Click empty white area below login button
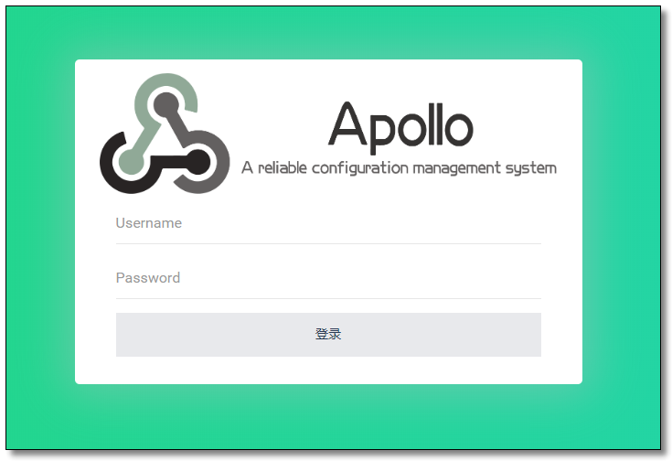This screenshot has height=461, width=672. tap(328, 370)
